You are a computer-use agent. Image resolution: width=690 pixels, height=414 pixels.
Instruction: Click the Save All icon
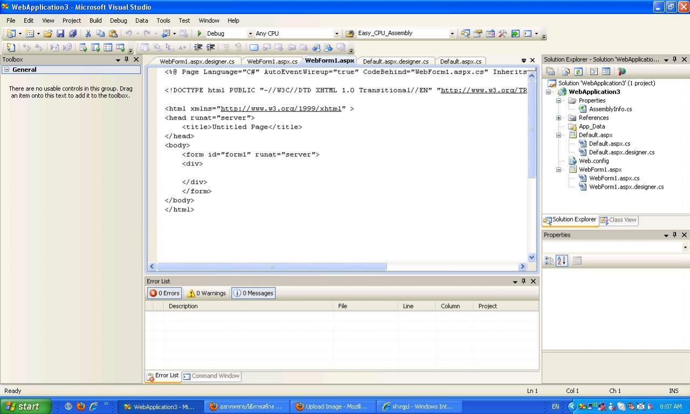73,33
